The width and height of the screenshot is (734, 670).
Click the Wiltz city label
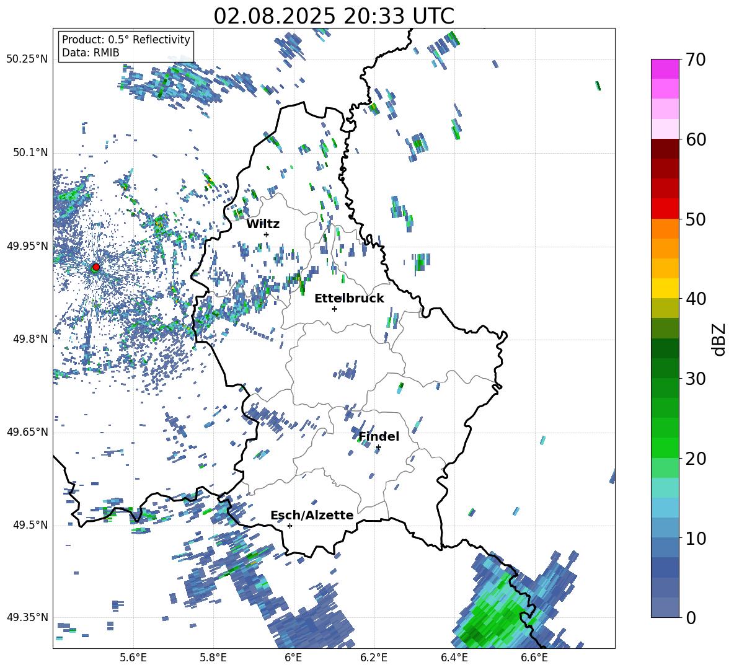pos(263,224)
